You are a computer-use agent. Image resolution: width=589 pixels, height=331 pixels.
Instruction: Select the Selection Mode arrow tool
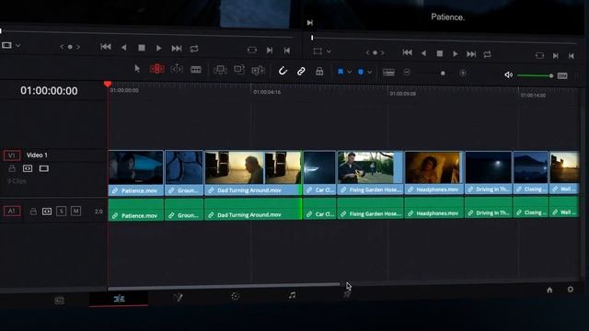137,68
